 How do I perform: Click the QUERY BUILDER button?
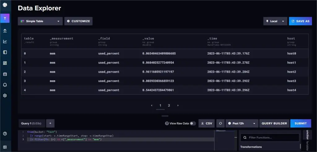tap(274, 123)
